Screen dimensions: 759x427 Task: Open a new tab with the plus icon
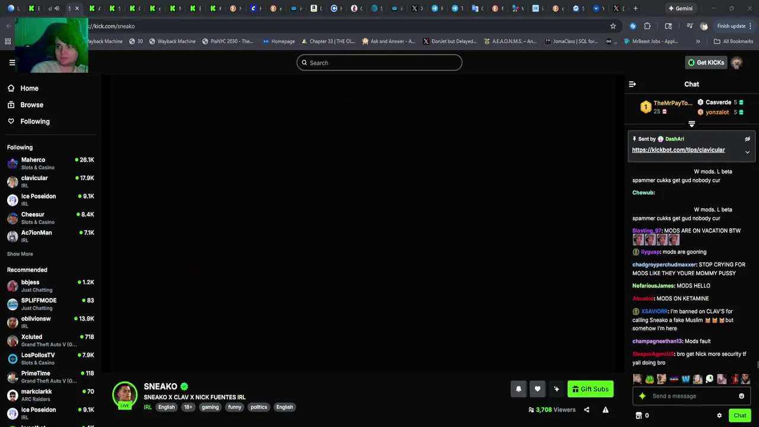[635, 8]
